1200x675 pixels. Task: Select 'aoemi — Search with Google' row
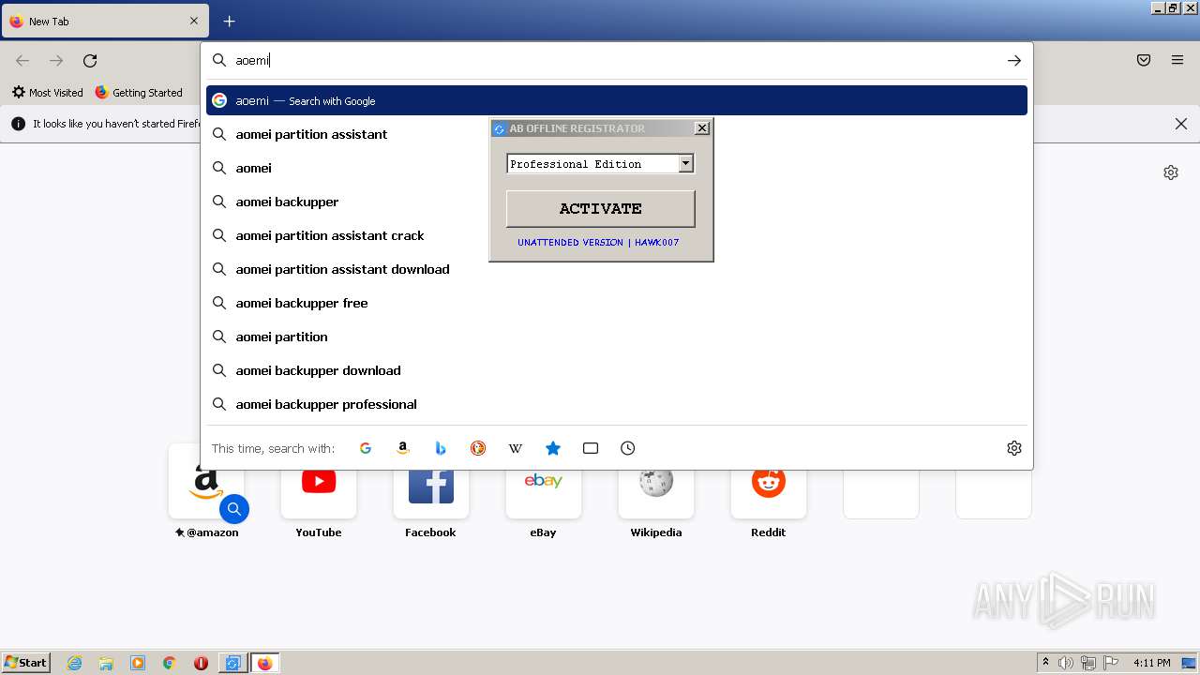[617, 100]
